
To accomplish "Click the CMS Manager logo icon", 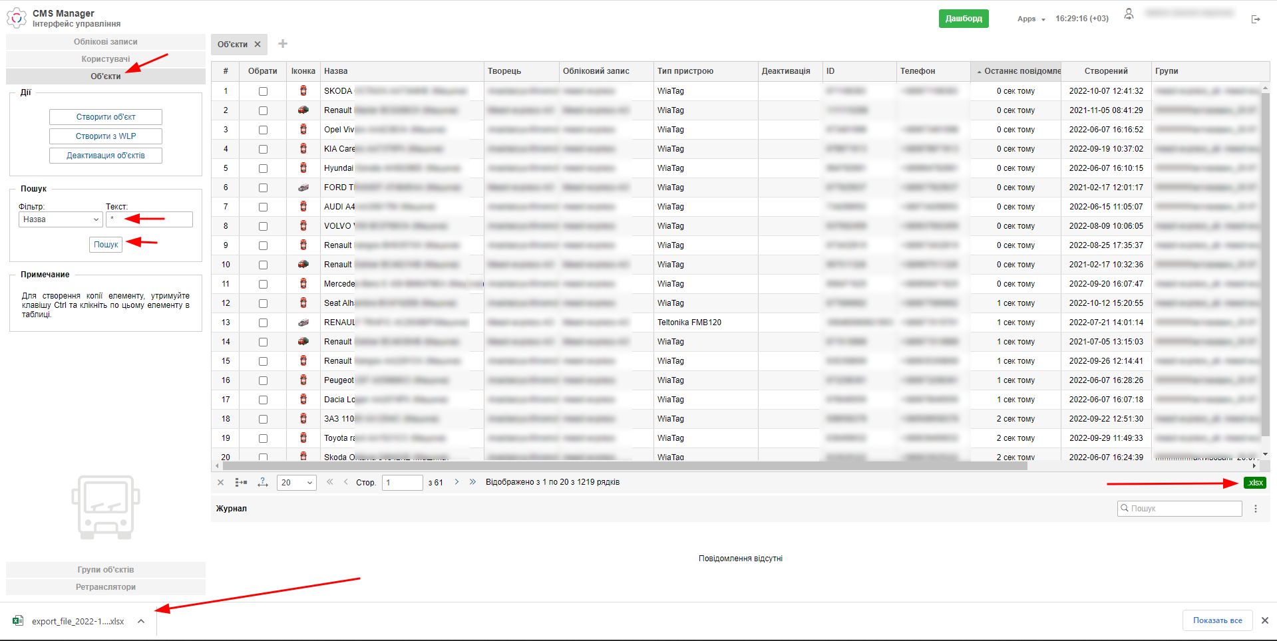I will coord(17,18).
